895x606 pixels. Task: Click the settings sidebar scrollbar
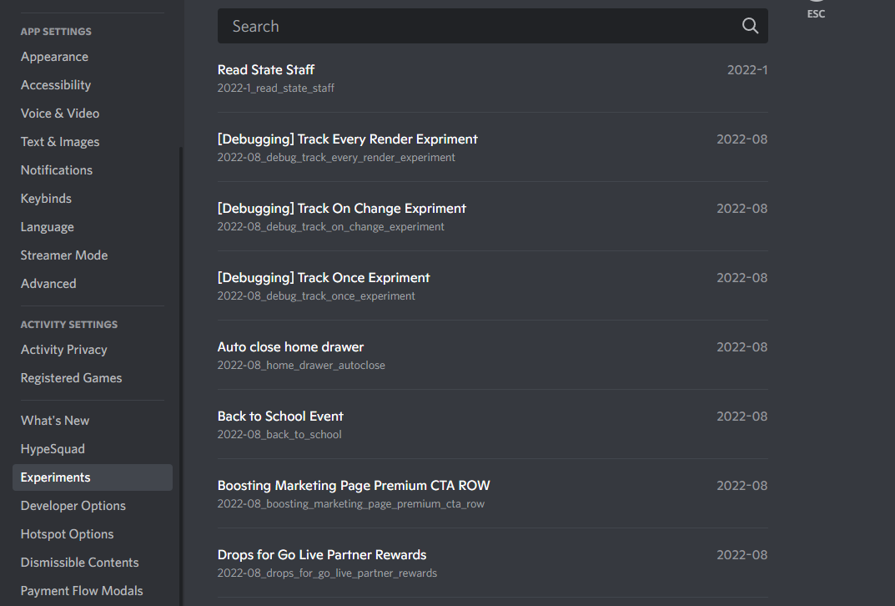[181, 377]
